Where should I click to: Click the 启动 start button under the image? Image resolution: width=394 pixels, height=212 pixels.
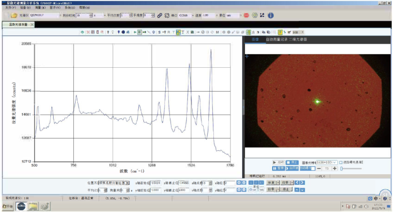(x=278, y=162)
